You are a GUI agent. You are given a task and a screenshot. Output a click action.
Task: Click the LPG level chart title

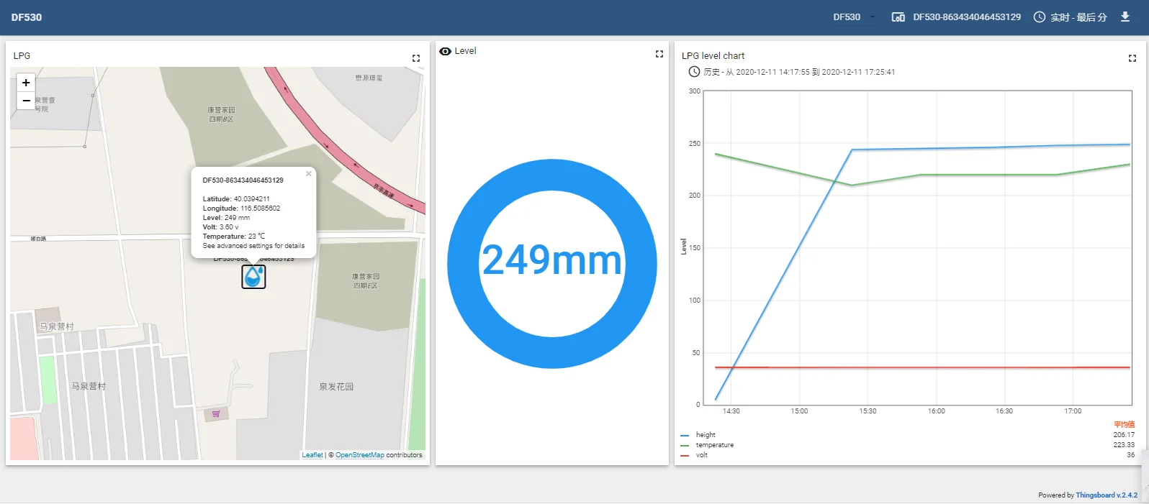point(713,56)
